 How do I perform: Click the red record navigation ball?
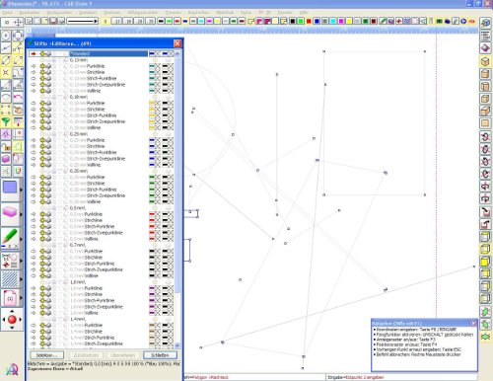coord(12,319)
